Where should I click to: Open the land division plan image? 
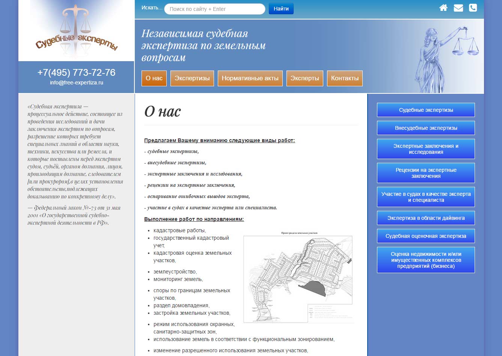click(298, 276)
